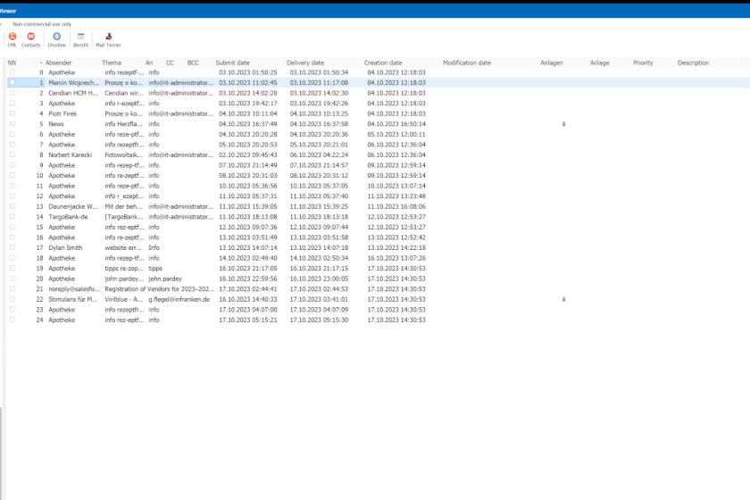Sort by Creation date column header
This screenshot has height=500, width=750.
pos(383,62)
